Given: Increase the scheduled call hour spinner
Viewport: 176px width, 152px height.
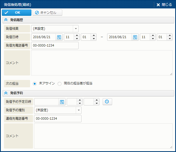Looking at the screenshot, I should (79, 100).
